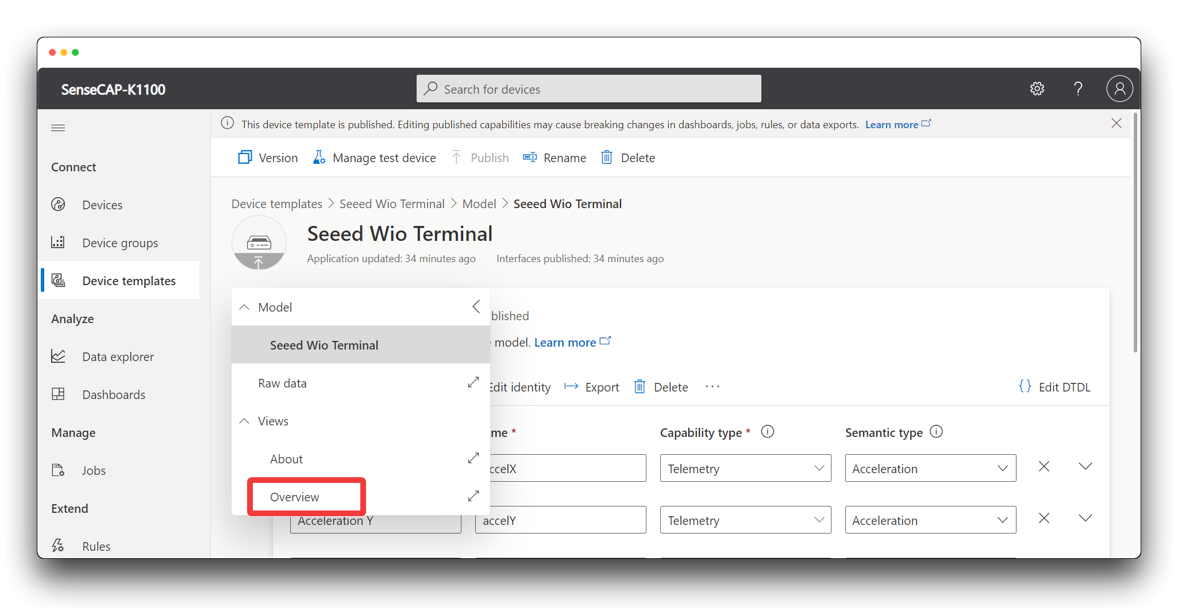
Task: Select the Overview view
Action: coord(294,497)
